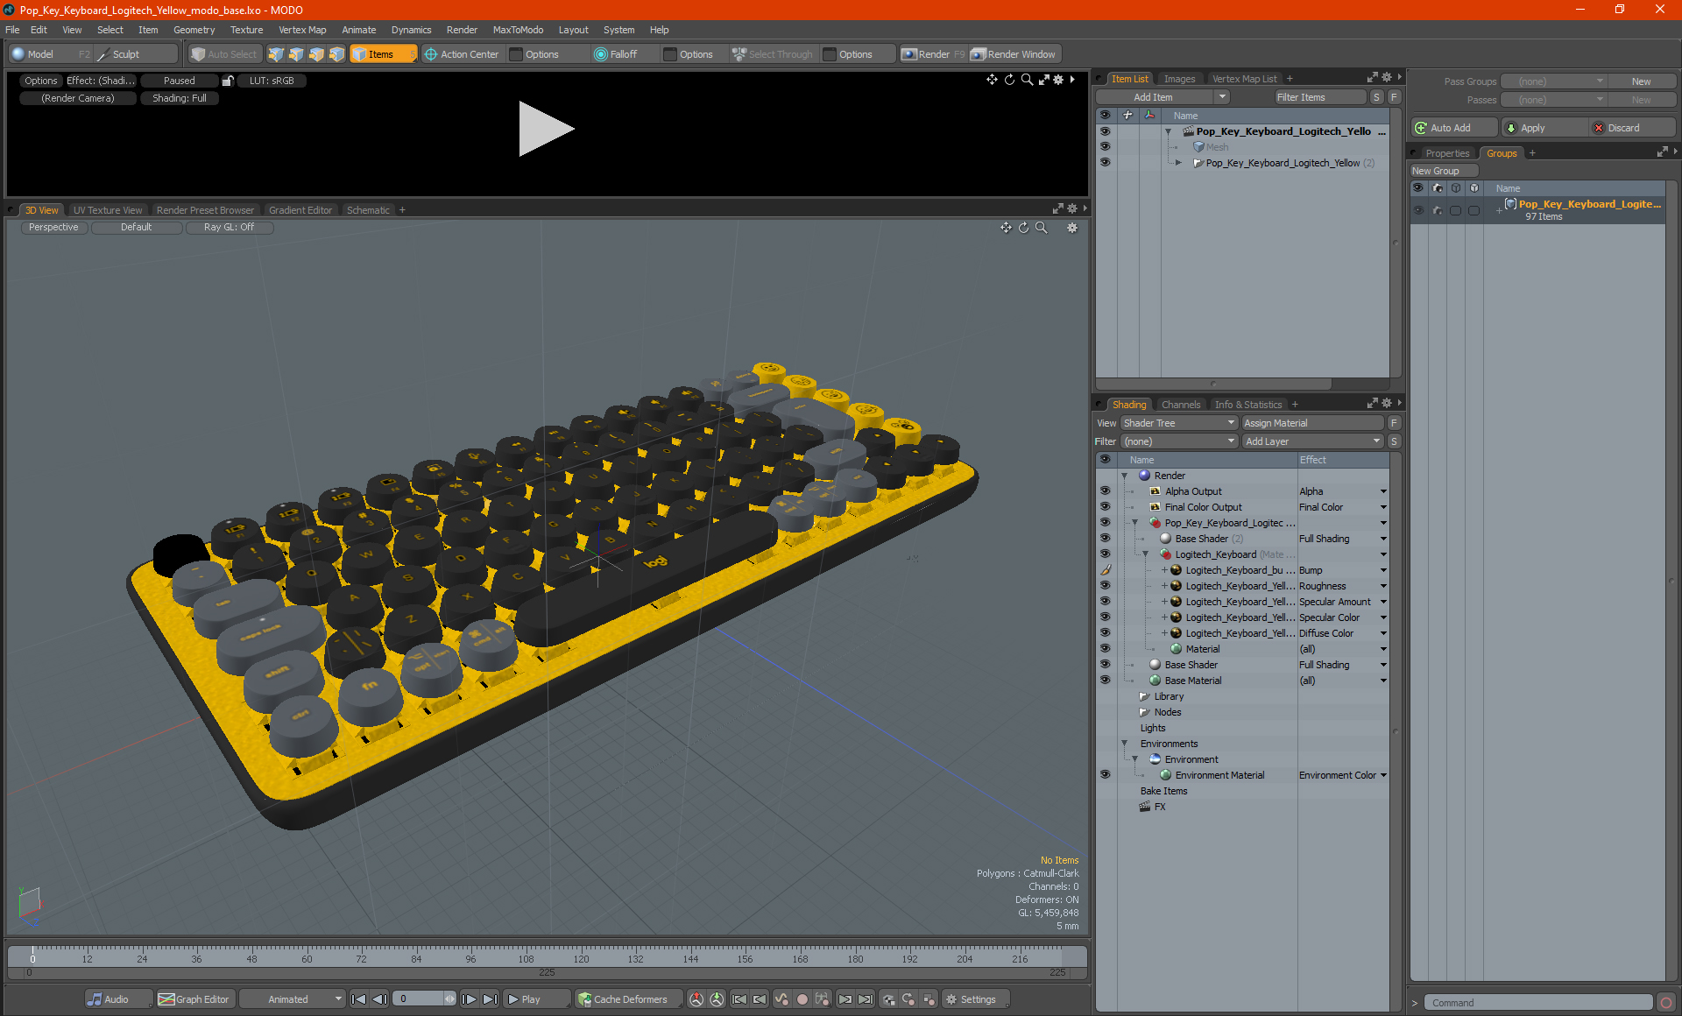Open Render Window
This screenshot has height=1016, width=1682.
point(1014,54)
